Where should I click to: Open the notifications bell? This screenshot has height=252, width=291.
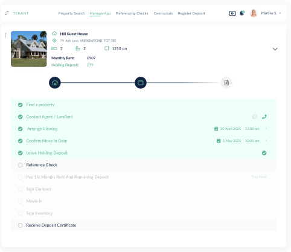pos(241,13)
